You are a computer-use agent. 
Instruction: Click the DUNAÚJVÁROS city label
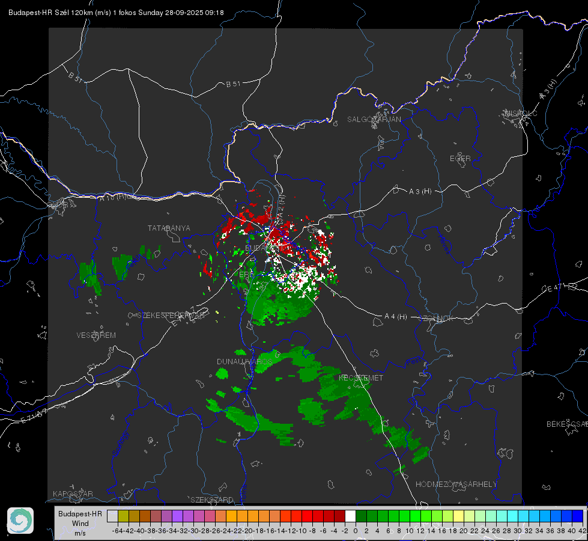pyautogui.click(x=244, y=361)
